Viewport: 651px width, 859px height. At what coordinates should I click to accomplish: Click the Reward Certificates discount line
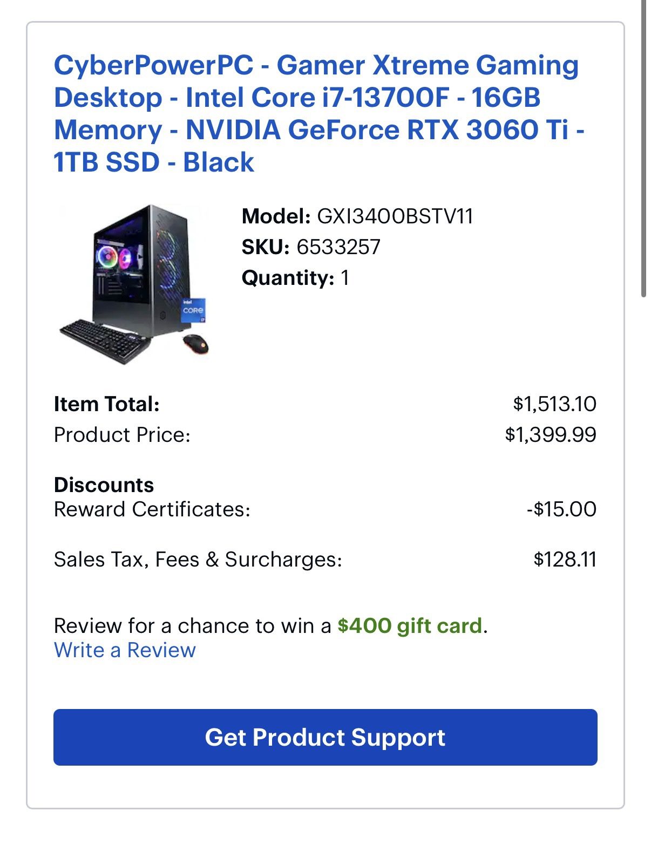point(151,508)
